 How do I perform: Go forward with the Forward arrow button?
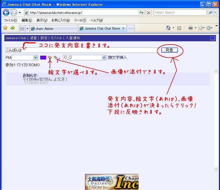14,13
